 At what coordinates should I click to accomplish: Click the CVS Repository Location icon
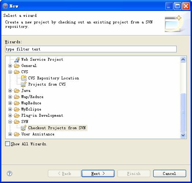(x=24, y=78)
